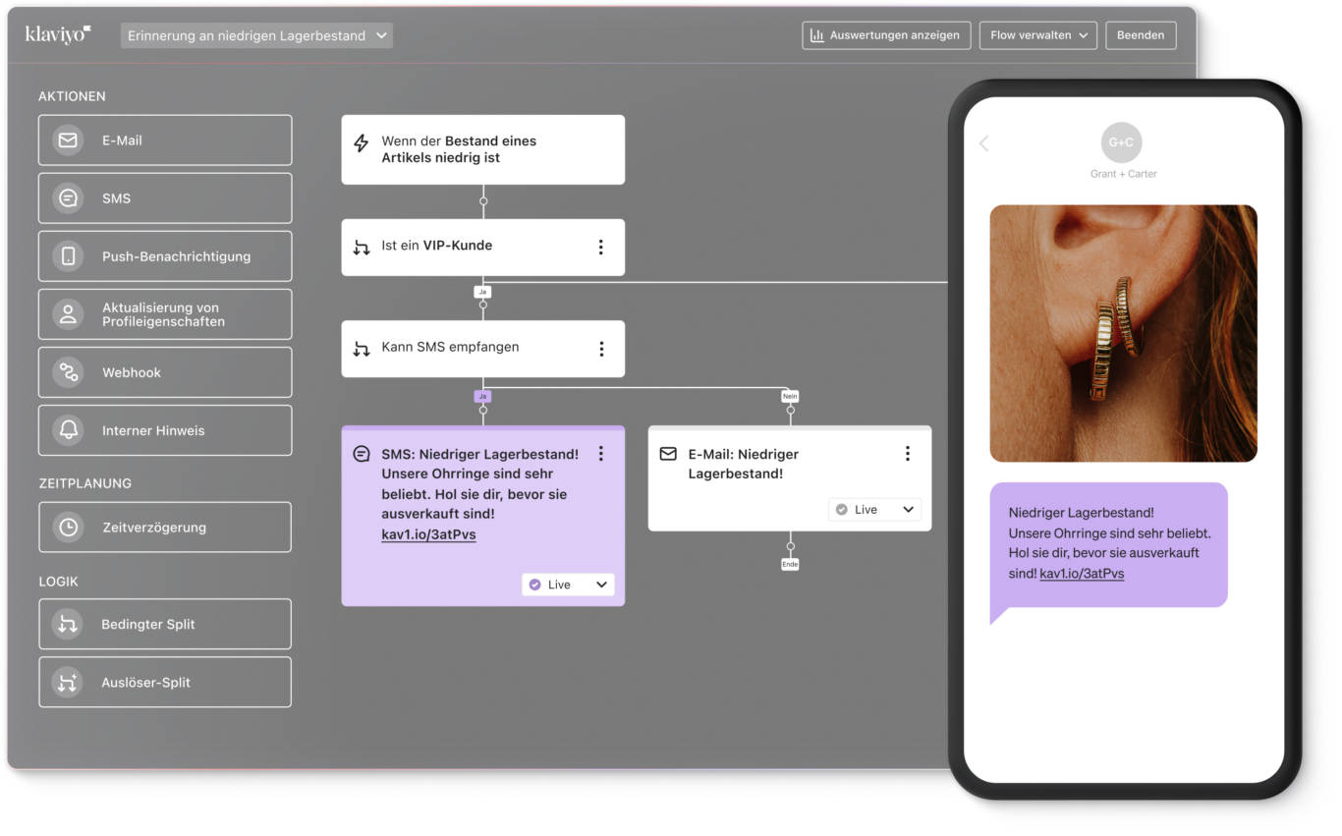Select the E-Mail action envelope icon
The height and width of the screenshot is (836, 1342).
point(68,140)
